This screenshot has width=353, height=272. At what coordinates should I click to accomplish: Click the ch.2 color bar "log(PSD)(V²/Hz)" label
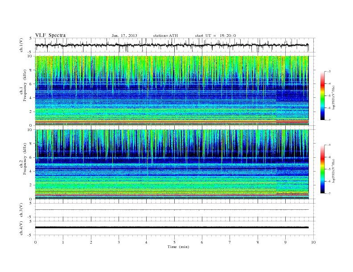333,171
